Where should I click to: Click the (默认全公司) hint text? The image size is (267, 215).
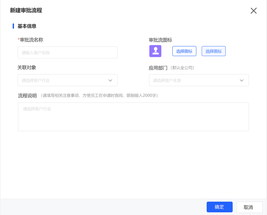point(182,68)
